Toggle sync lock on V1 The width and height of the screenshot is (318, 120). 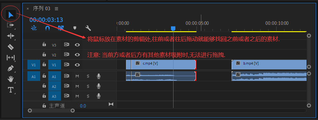pyautogui.click(x=67, y=65)
